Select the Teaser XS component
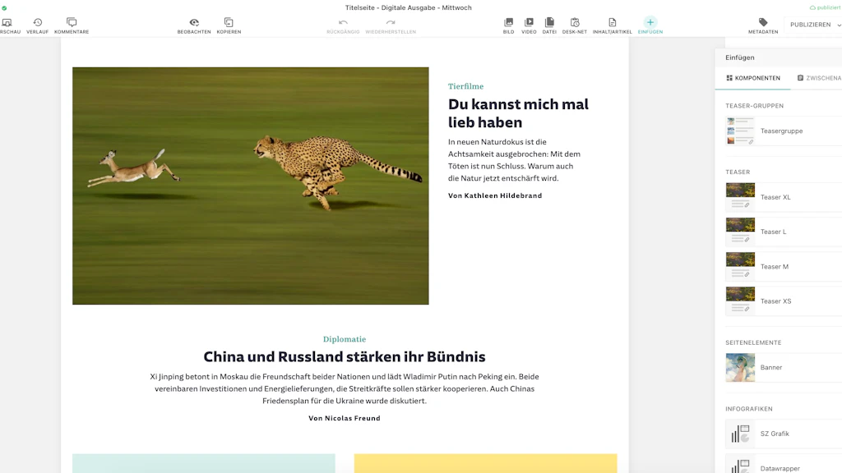Image resolution: width=842 pixels, height=473 pixels. click(784, 301)
